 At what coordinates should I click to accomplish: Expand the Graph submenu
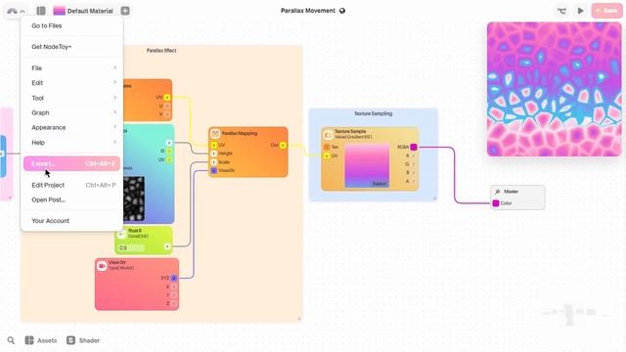tap(71, 112)
